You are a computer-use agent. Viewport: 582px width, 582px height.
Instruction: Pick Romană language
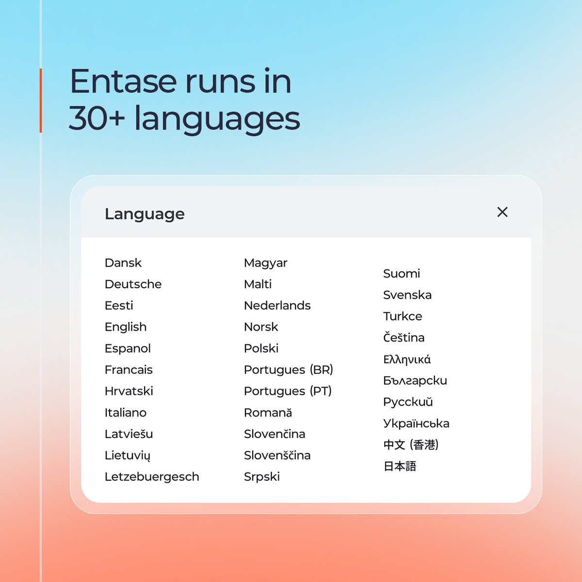tap(268, 413)
